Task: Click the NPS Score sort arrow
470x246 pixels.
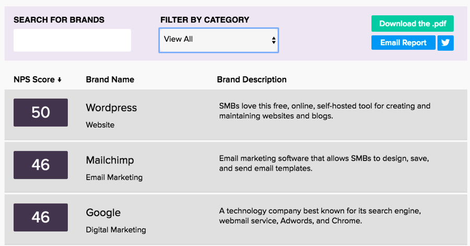Action: pos(60,80)
